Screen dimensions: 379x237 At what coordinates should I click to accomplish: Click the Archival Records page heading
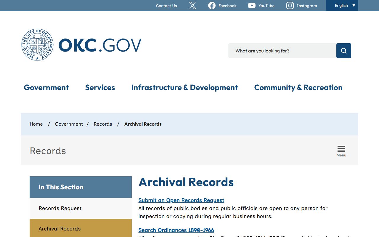point(186,182)
